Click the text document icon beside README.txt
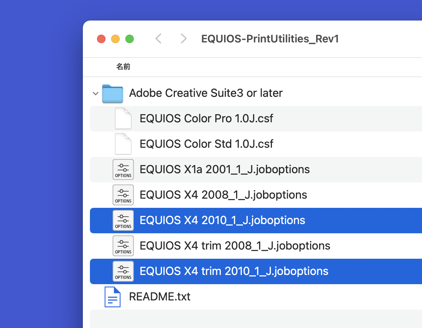Viewport: 422px width, 328px height. tap(112, 297)
